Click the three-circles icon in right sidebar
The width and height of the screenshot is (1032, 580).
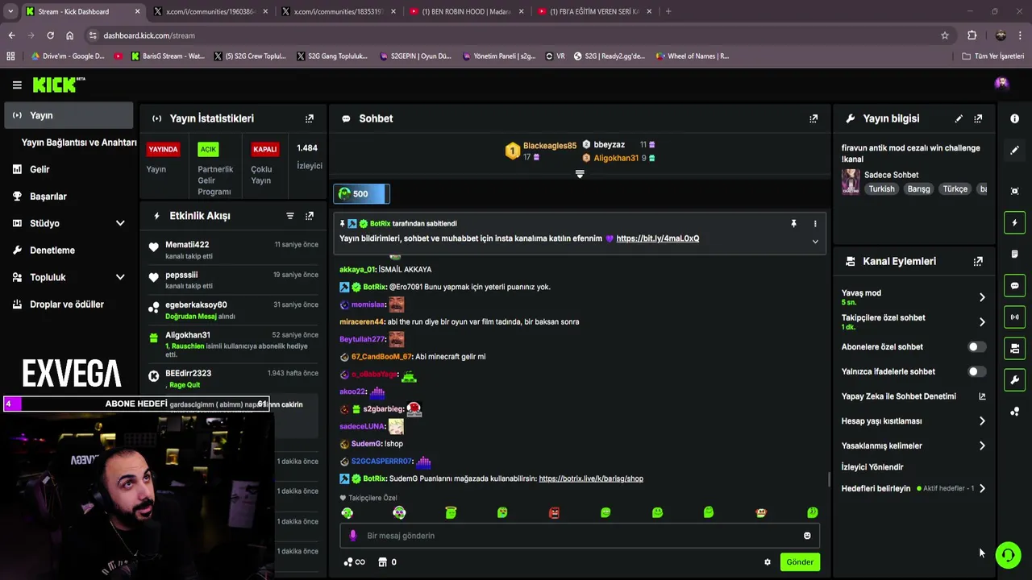pyautogui.click(x=1014, y=412)
